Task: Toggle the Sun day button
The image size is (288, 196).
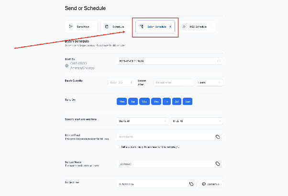Action: coord(188,102)
